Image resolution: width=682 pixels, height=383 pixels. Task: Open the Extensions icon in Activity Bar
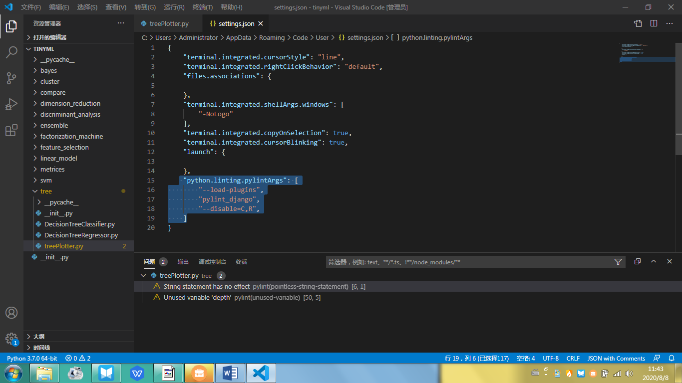11,130
